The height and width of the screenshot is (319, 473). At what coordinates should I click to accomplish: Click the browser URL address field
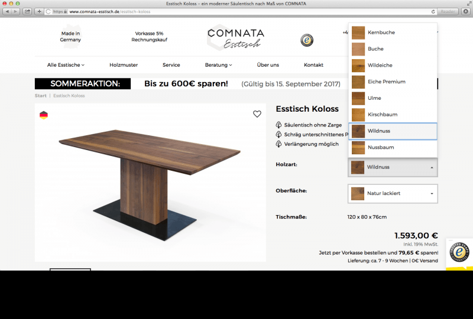(237, 11)
